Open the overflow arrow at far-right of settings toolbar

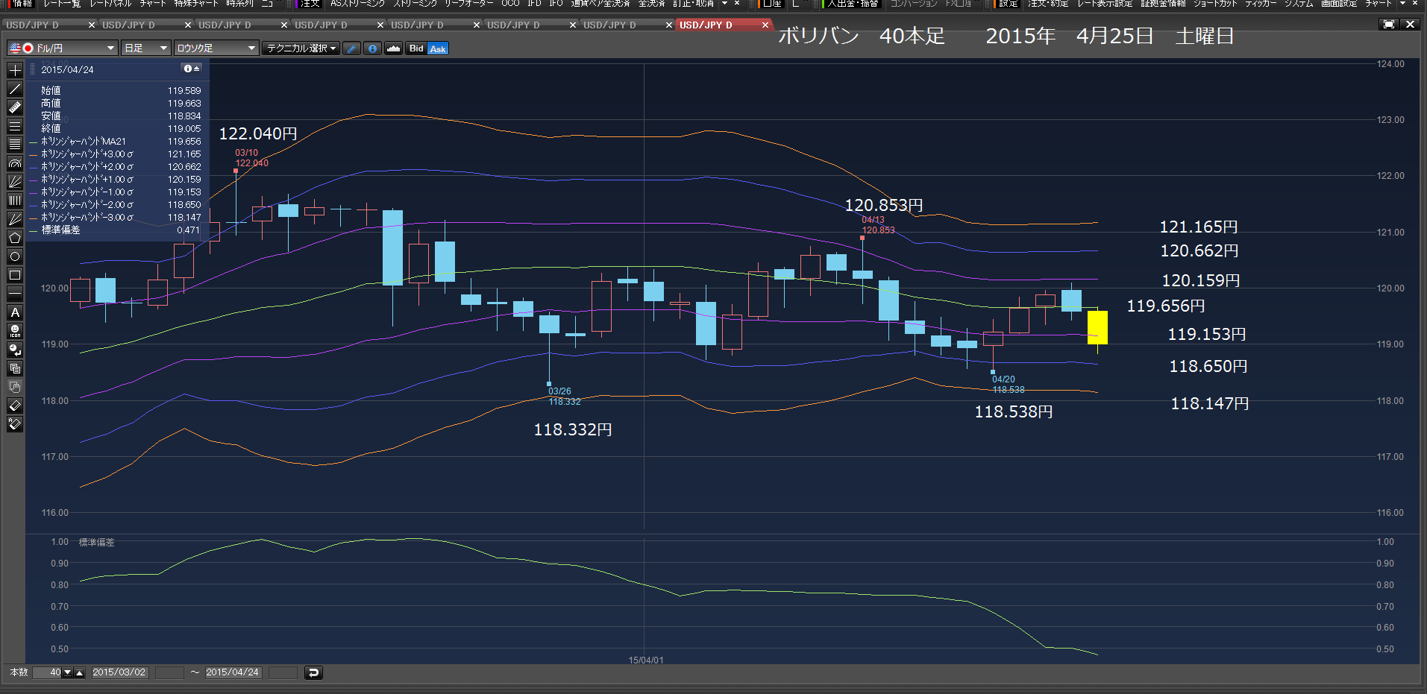[x=1403, y=4]
